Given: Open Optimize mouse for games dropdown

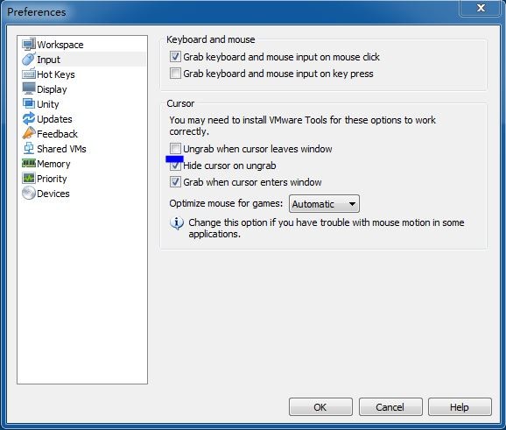Looking at the screenshot, I should [324, 204].
